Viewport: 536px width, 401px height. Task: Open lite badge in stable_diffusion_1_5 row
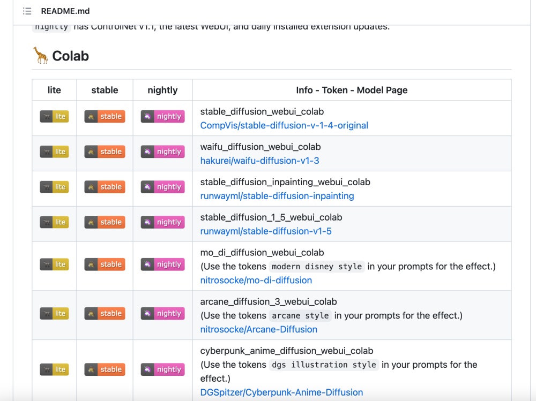tap(54, 222)
